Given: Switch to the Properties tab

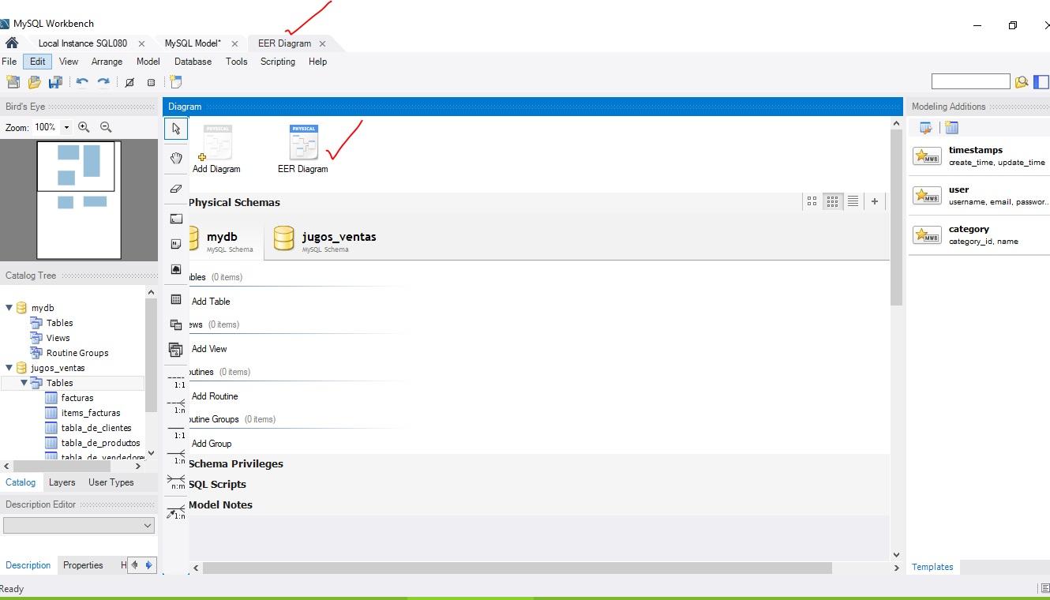Looking at the screenshot, I should (83, 565).
